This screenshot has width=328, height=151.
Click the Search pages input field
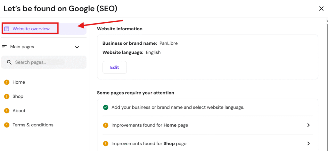click(44, 62)
